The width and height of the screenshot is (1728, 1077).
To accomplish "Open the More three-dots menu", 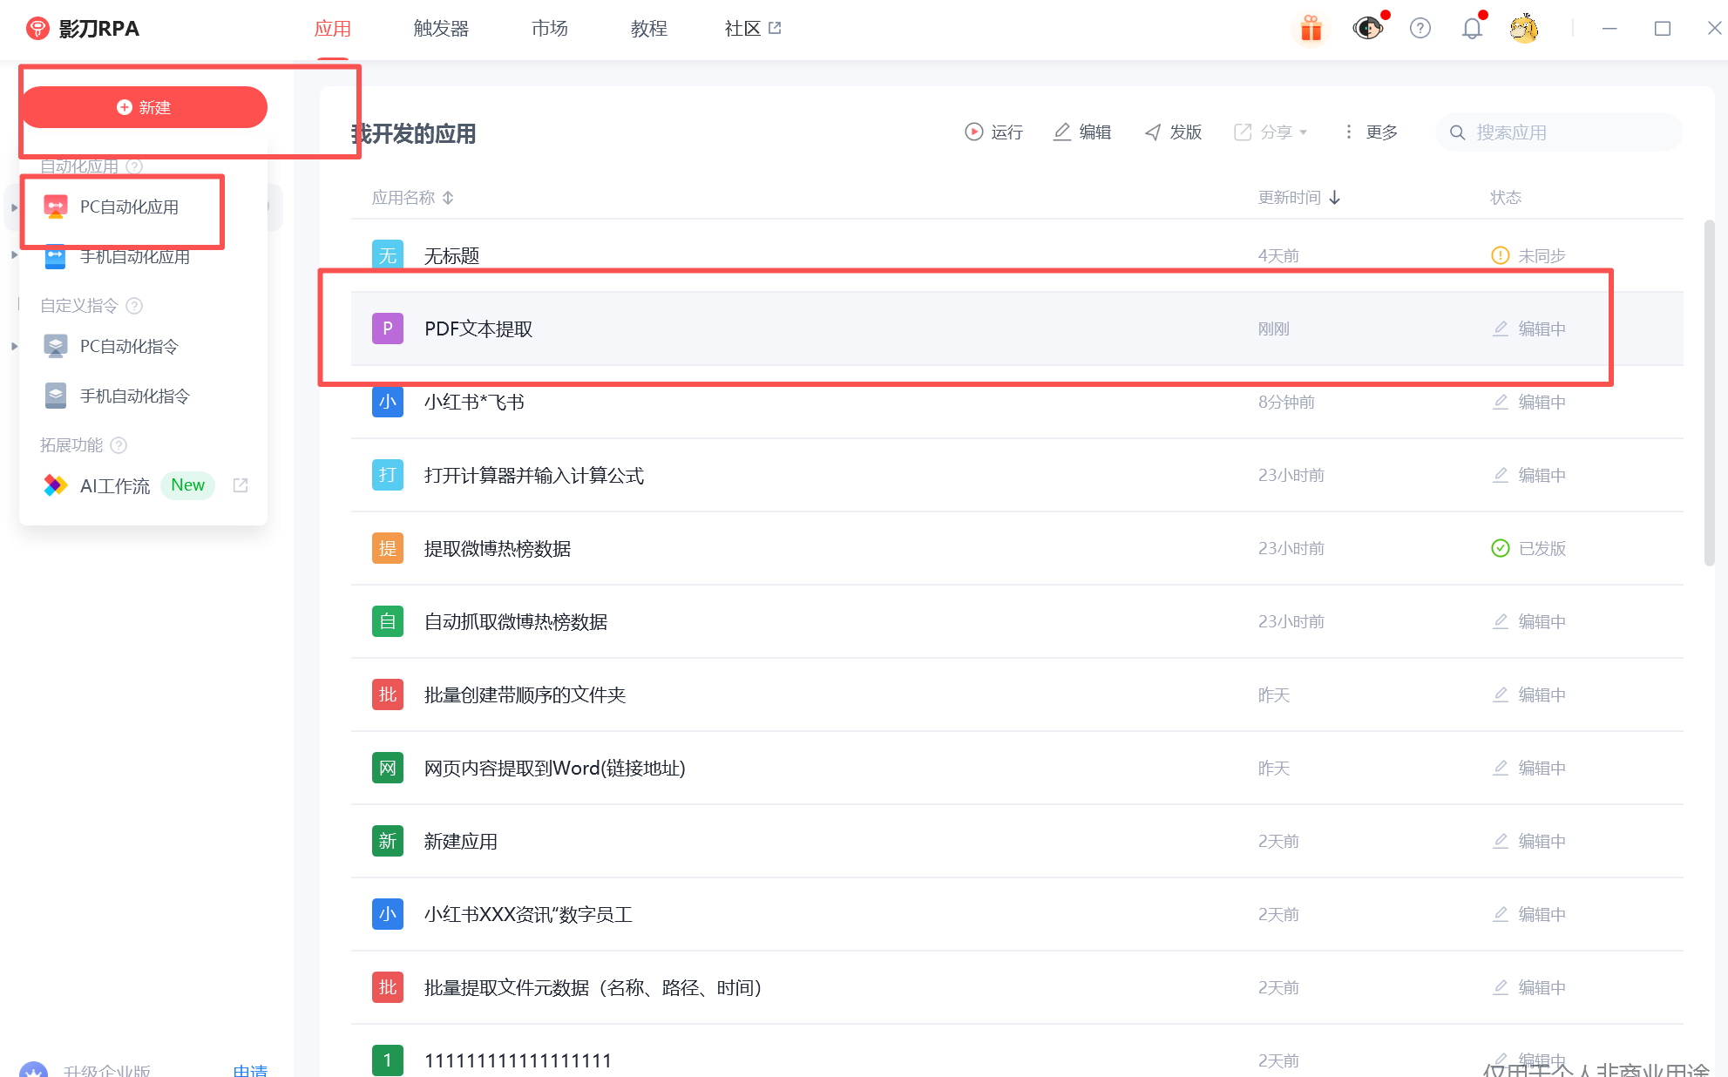I will [1349, 132].
